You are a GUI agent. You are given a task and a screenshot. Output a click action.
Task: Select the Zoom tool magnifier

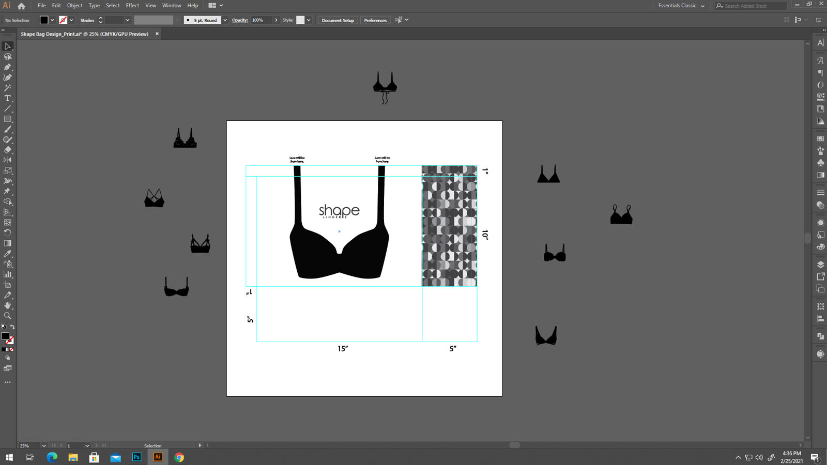[7, 316]
